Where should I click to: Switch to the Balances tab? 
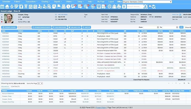point(5,86)
